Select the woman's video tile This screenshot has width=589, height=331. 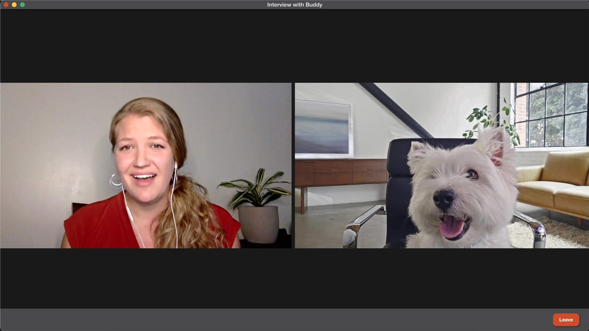click(x=146, y=165)
